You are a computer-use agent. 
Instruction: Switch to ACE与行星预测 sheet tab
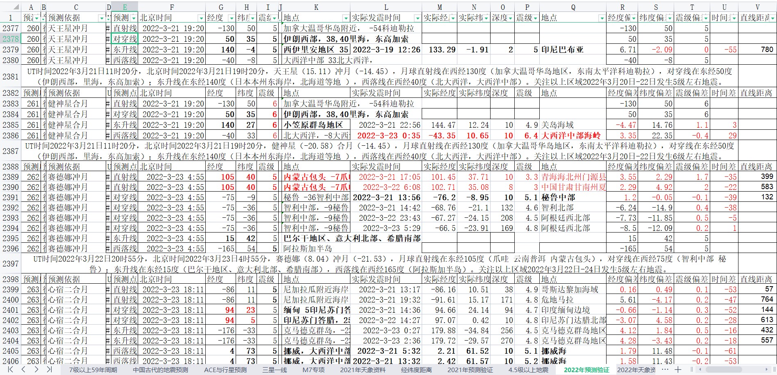coord(225,370)
